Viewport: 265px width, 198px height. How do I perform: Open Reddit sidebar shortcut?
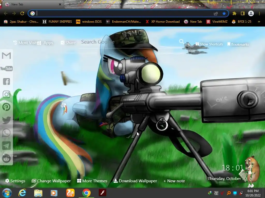6,159
